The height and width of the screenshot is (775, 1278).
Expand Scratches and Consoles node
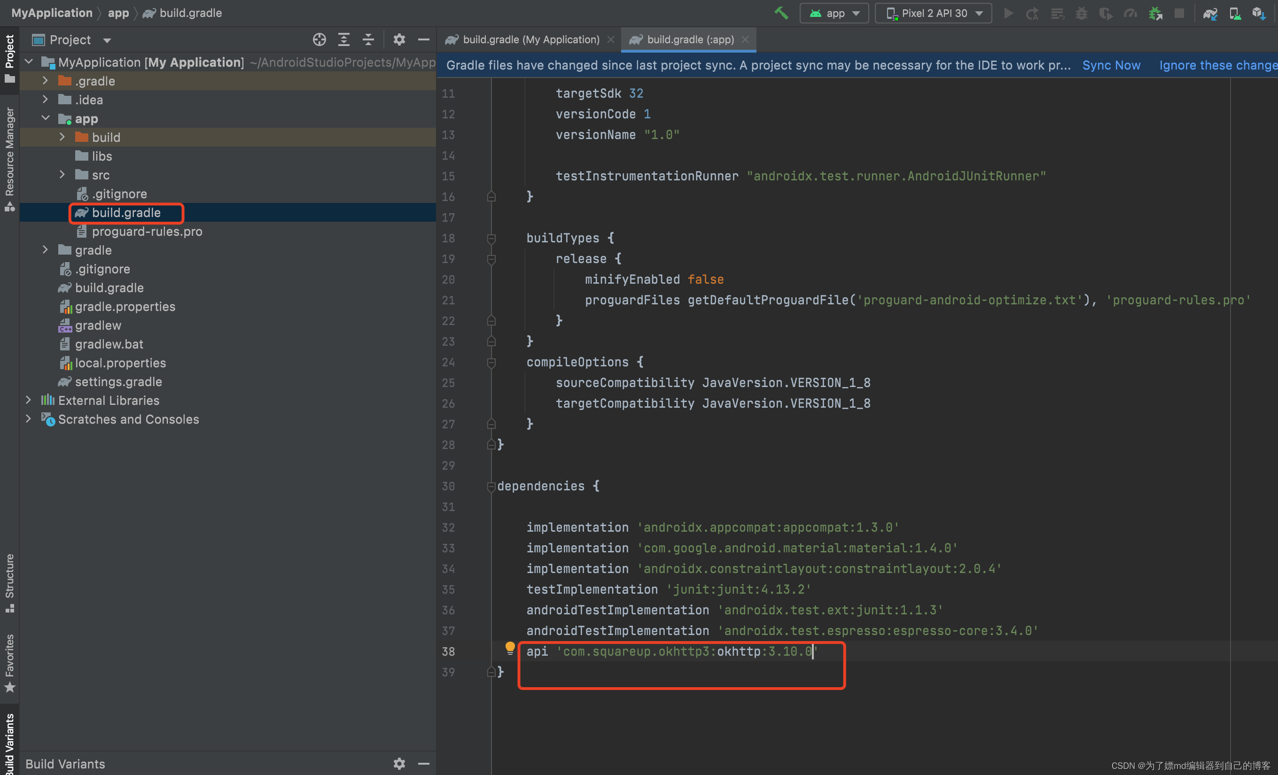[29, 418]
